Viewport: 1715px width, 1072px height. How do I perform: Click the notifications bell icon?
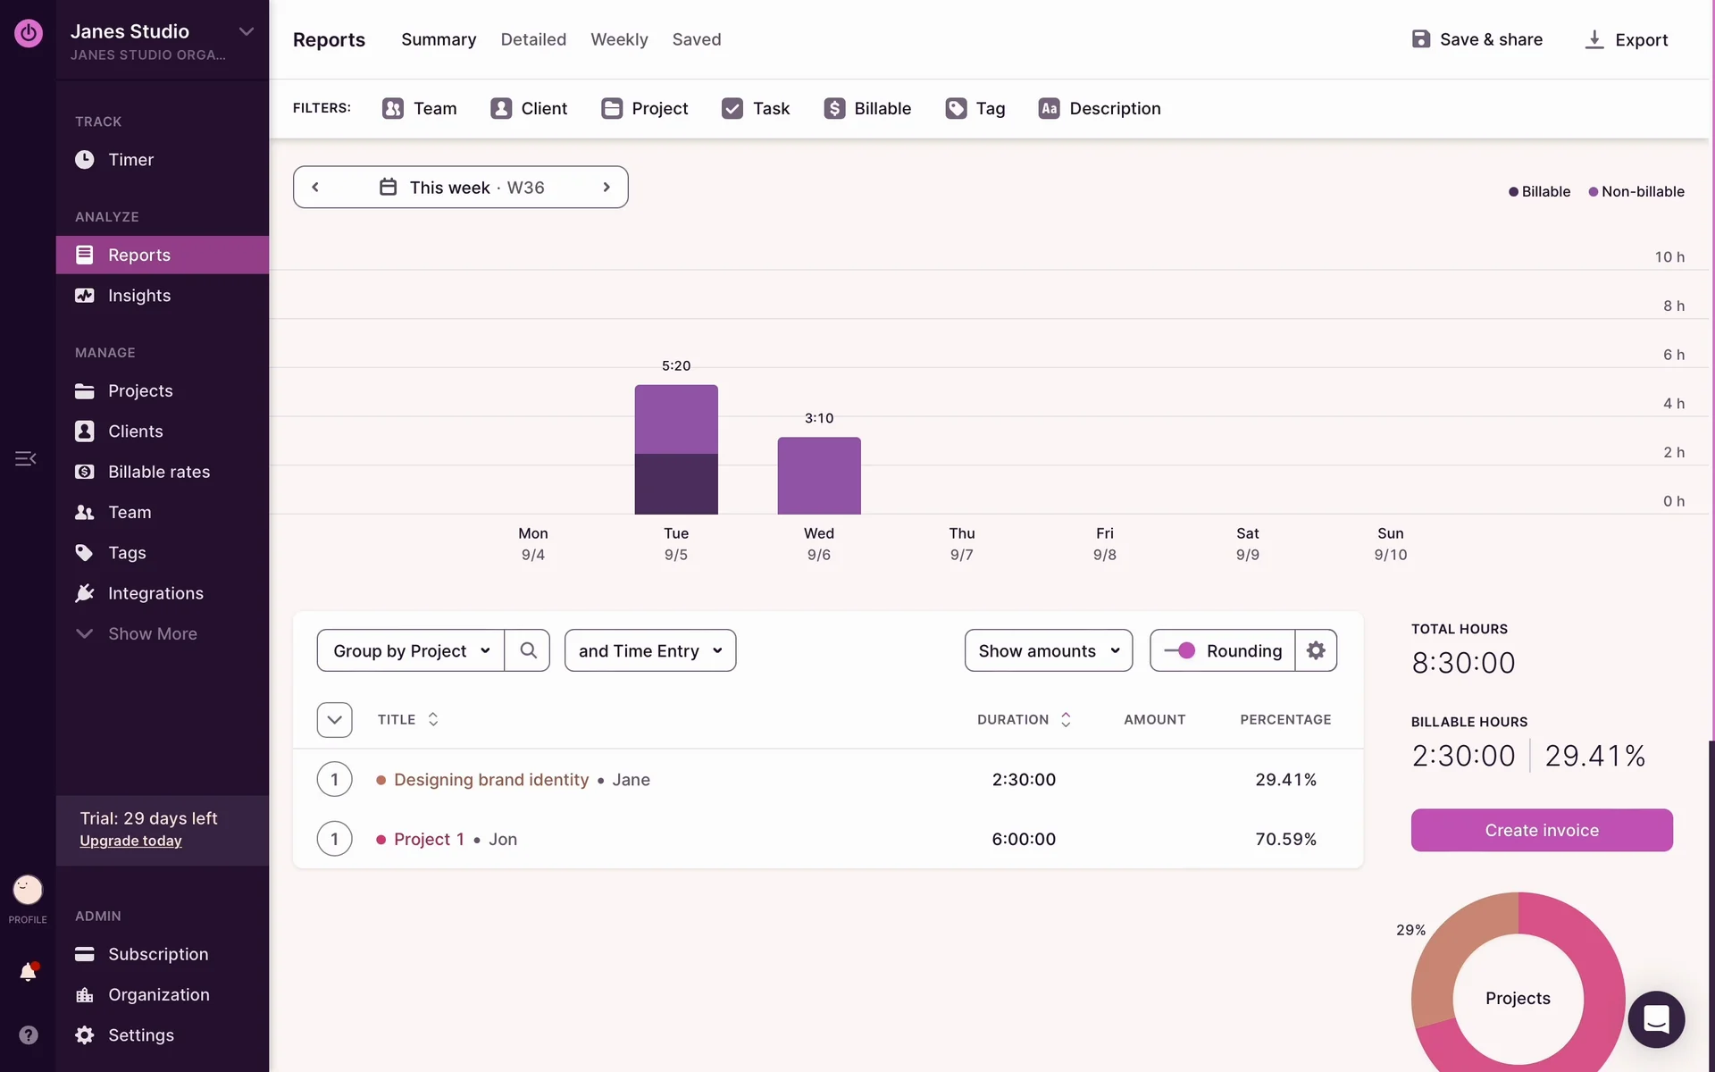[x=28, y=973]
